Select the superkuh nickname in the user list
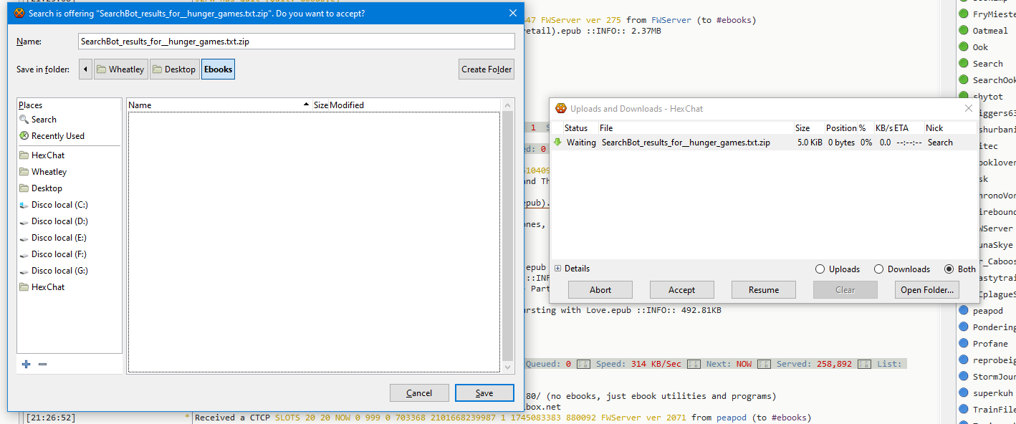The height and width of the screenshot is (424, 1016). [993, 393]
